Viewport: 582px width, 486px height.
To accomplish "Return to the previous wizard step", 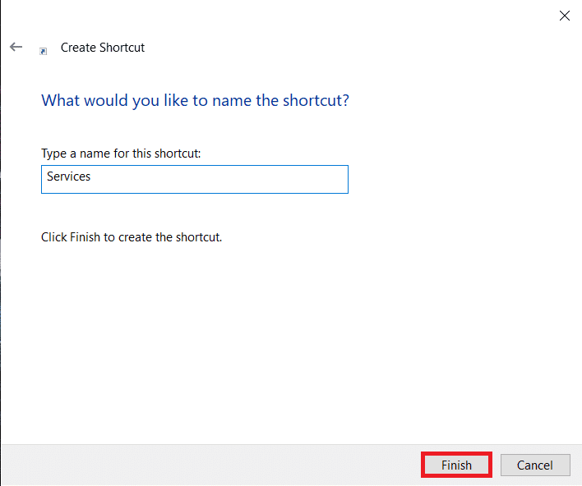I will click(16, 48).
